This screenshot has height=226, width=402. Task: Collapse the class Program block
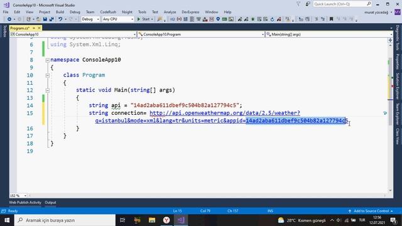tap(48, 75)
